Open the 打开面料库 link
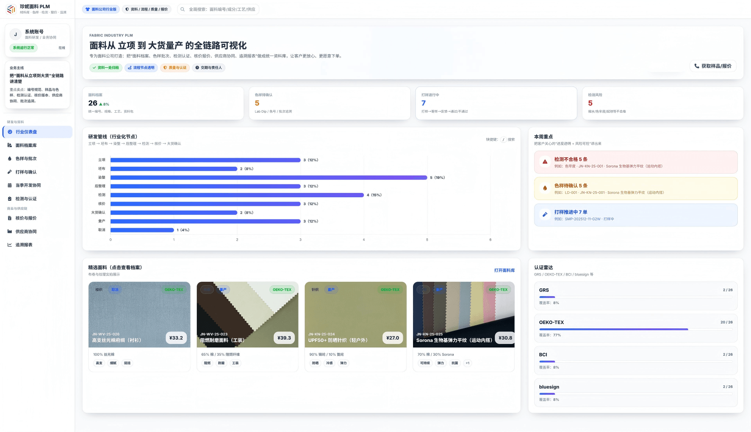The image size is (751, 432). 504,270
